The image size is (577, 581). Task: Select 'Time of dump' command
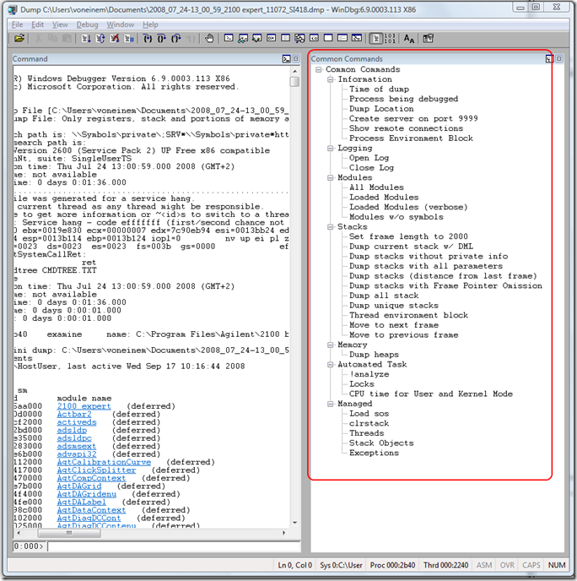(x=379, y=90)
